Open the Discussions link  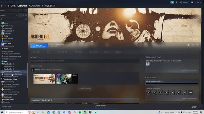pyautogui.click(x=93, y=52)
